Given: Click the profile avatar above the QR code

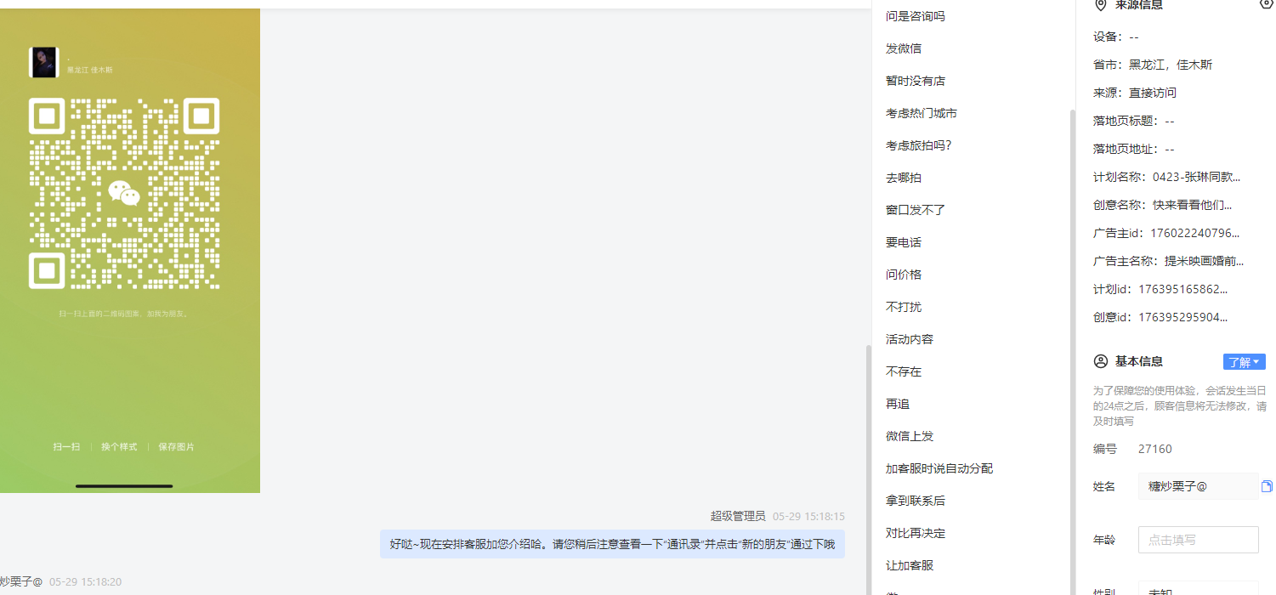Looking at the screenshot, I should tap(44, 63).
